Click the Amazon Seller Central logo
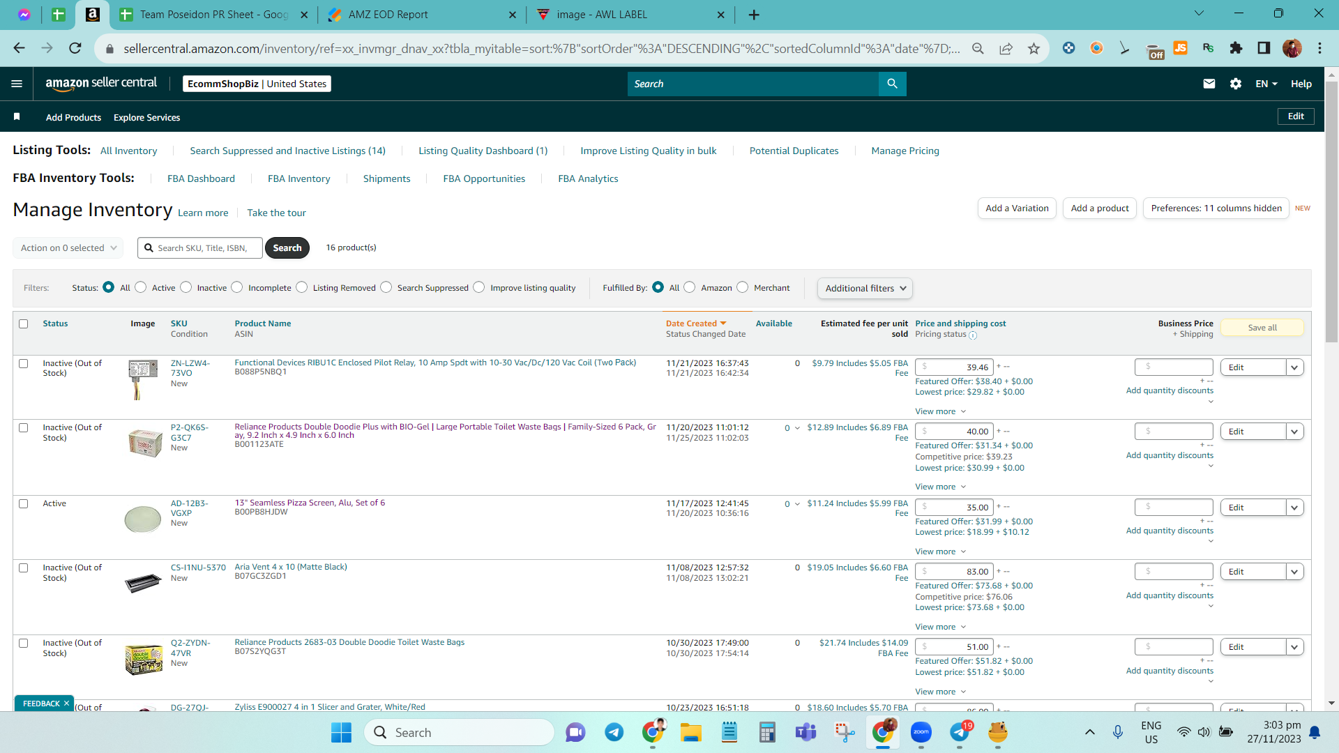The height and width of the screenshot is (753, 1339). (101, 84)
